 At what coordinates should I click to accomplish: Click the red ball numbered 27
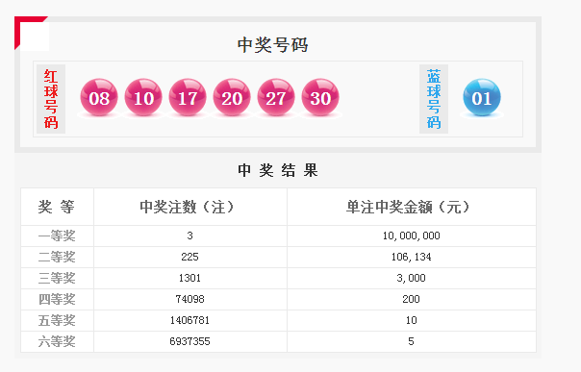(276, 97)
